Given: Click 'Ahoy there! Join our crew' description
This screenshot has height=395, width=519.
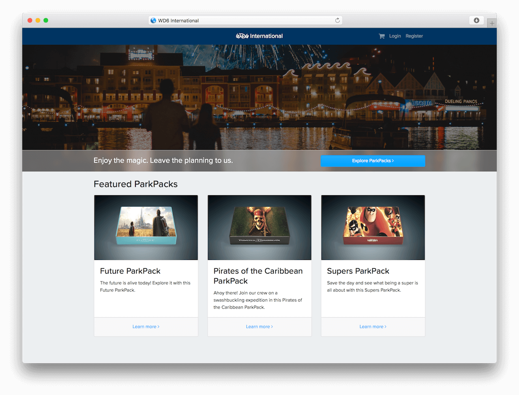Looking at the screenshot, I should [258, 300].
